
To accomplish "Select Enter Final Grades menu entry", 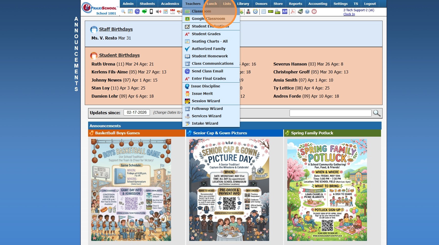I will (x=211, y=79).
